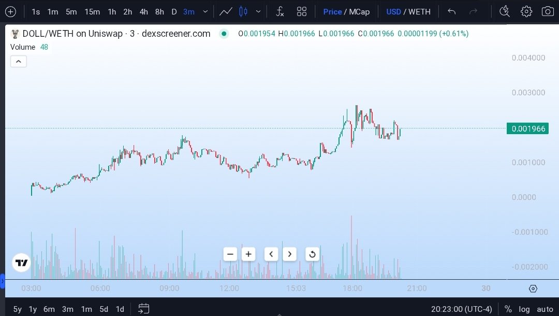Open the chart style dropdown arrow
Screen dimensions: 559x316
[x=258, y=12]
